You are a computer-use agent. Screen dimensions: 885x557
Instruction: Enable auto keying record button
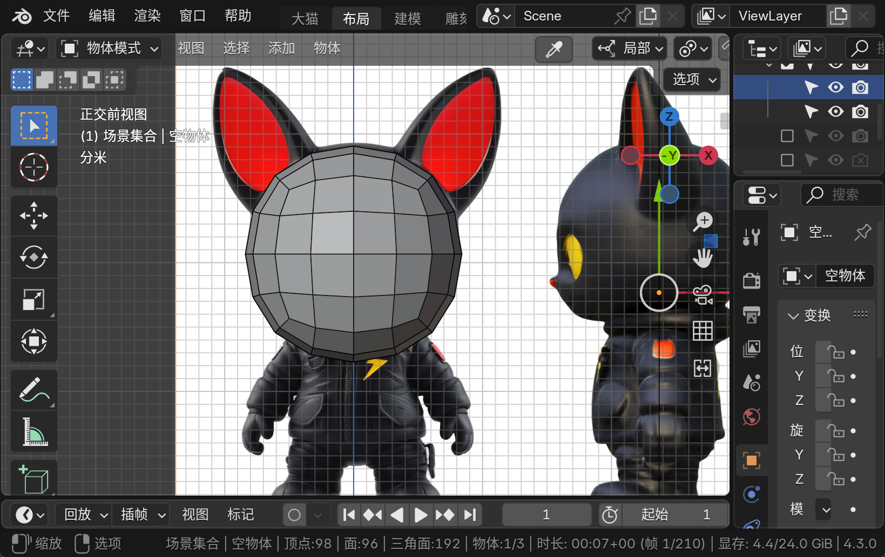coord(294,515)
